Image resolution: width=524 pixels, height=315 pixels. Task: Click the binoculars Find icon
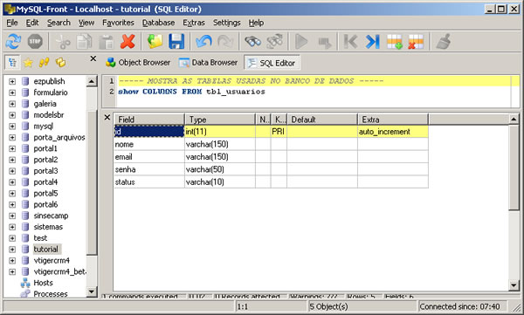tap(252, 42)
